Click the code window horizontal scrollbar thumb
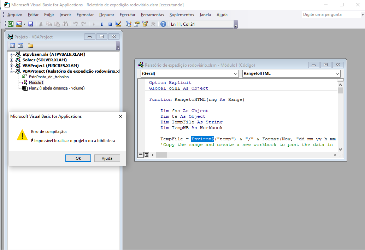Viewport: 365px width, 250px height. tap(161, 155)
